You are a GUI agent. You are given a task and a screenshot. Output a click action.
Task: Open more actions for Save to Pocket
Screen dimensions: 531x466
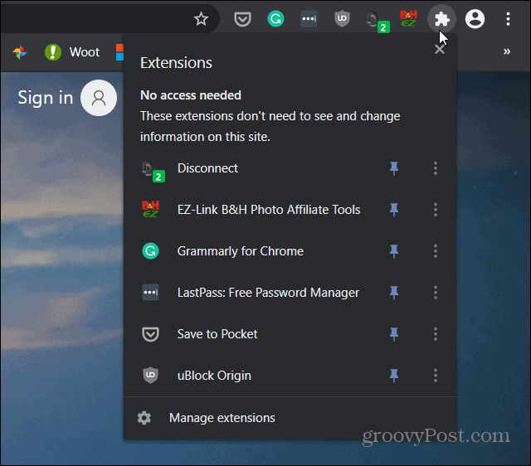click(436, 334)
